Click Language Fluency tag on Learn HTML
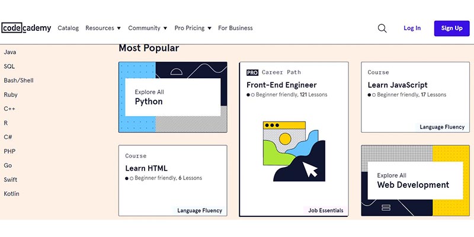 coord(200,210)
